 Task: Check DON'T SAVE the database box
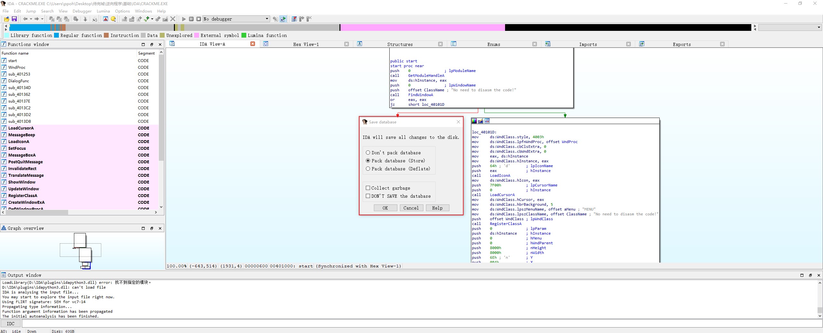pyautogui.click(x=368, y=196)
